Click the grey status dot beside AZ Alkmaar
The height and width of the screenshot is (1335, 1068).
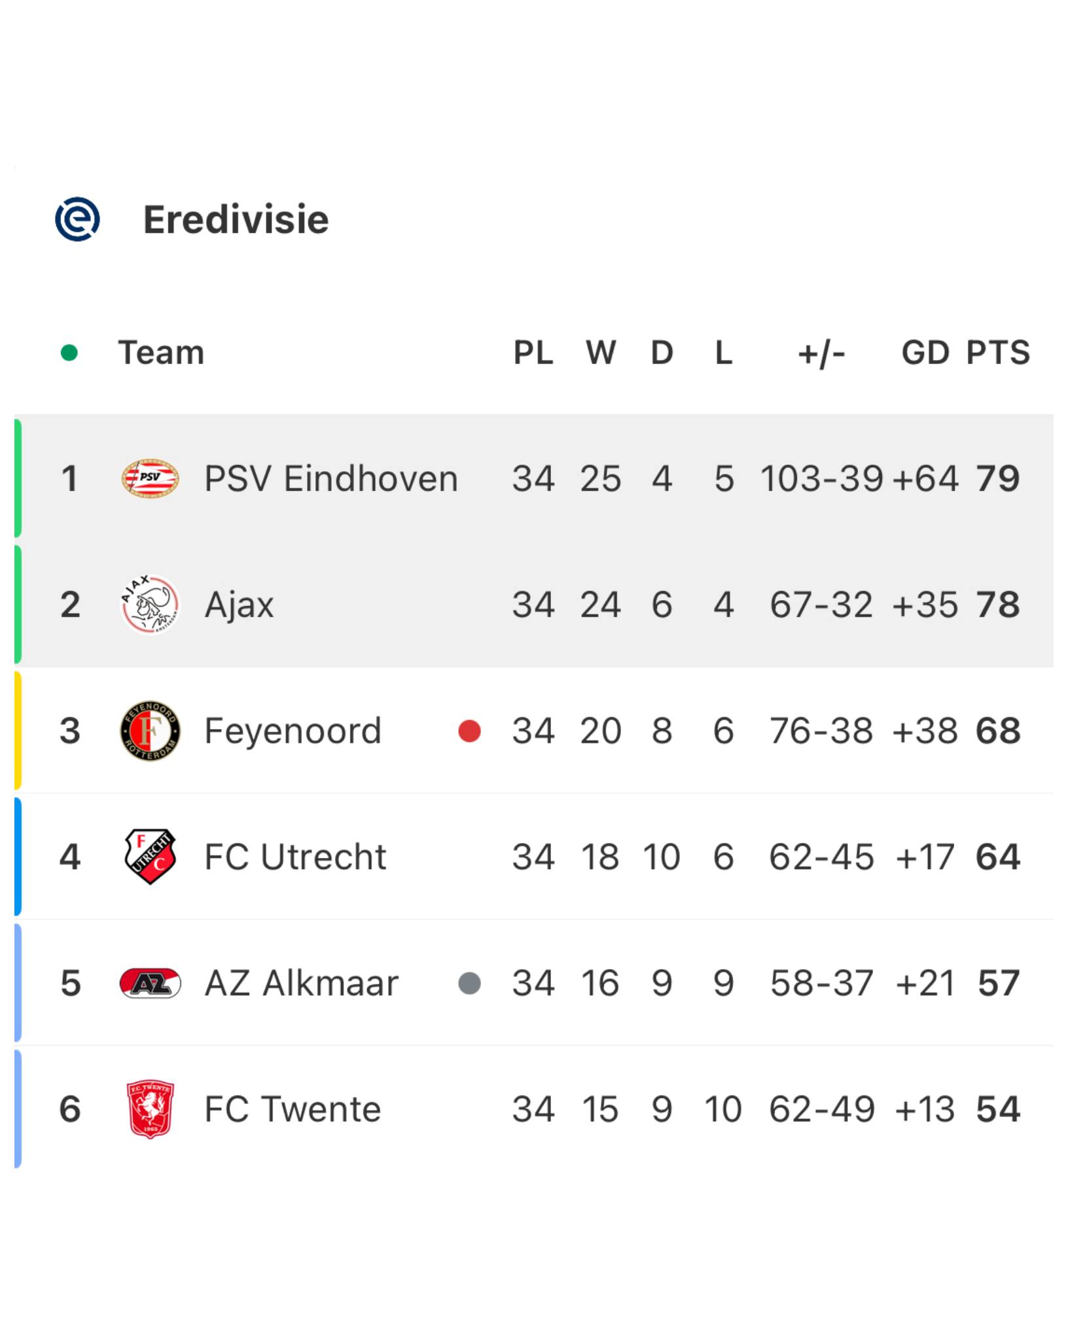[469, 983]
